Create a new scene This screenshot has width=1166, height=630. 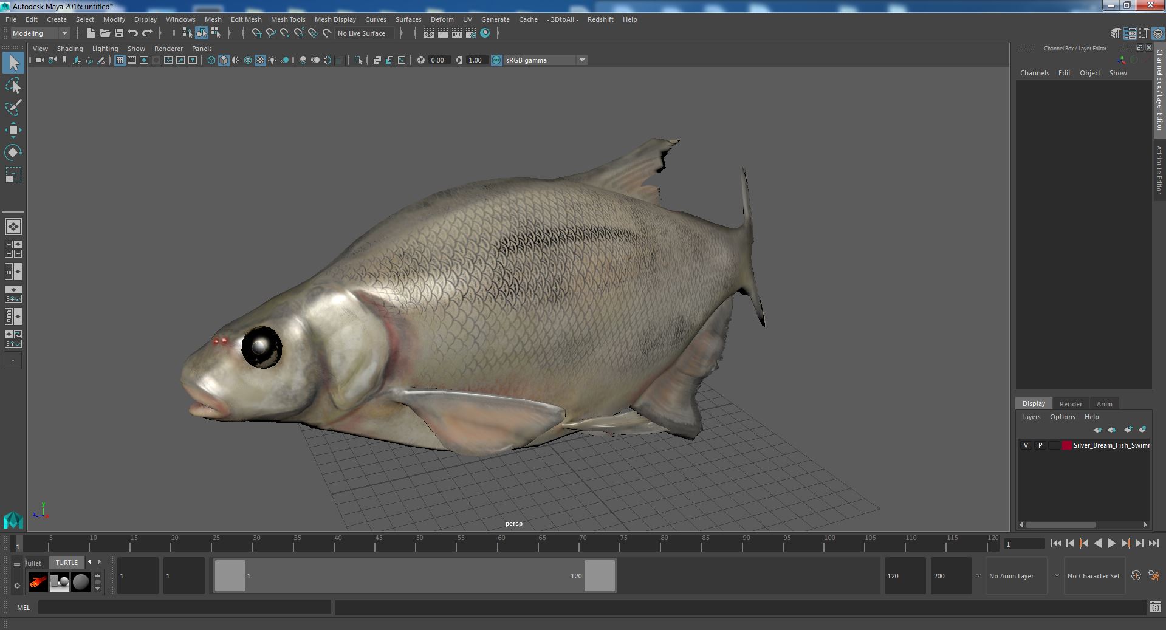tap(91, 33)
